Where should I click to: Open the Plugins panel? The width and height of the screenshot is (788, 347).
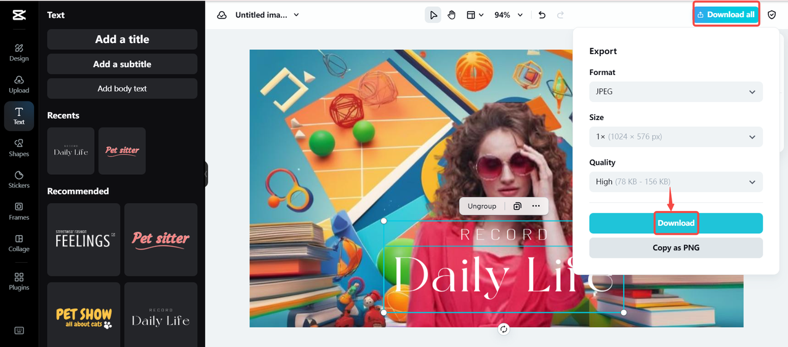coord(19,281)
